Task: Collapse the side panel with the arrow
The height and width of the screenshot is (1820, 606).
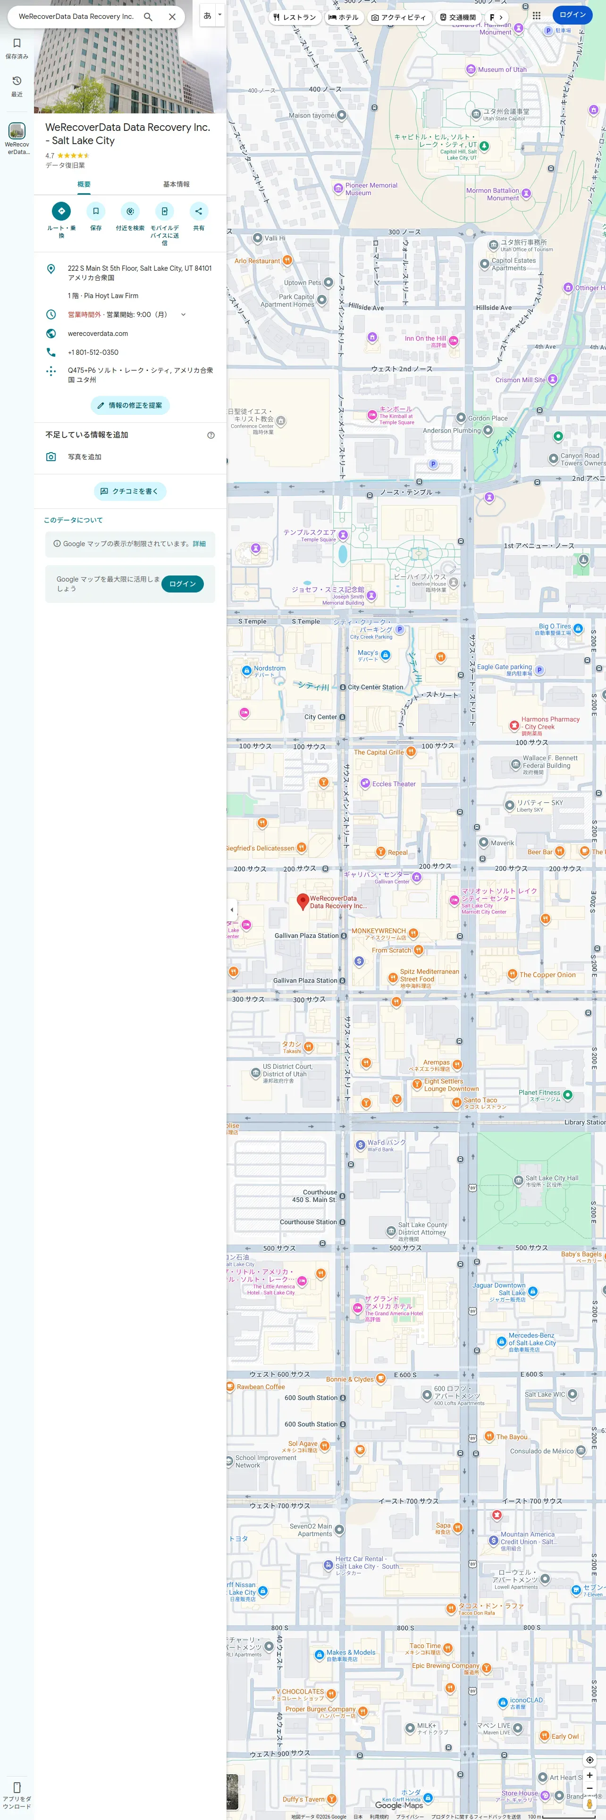Action: pyautogui.click(x=232, y=910)
